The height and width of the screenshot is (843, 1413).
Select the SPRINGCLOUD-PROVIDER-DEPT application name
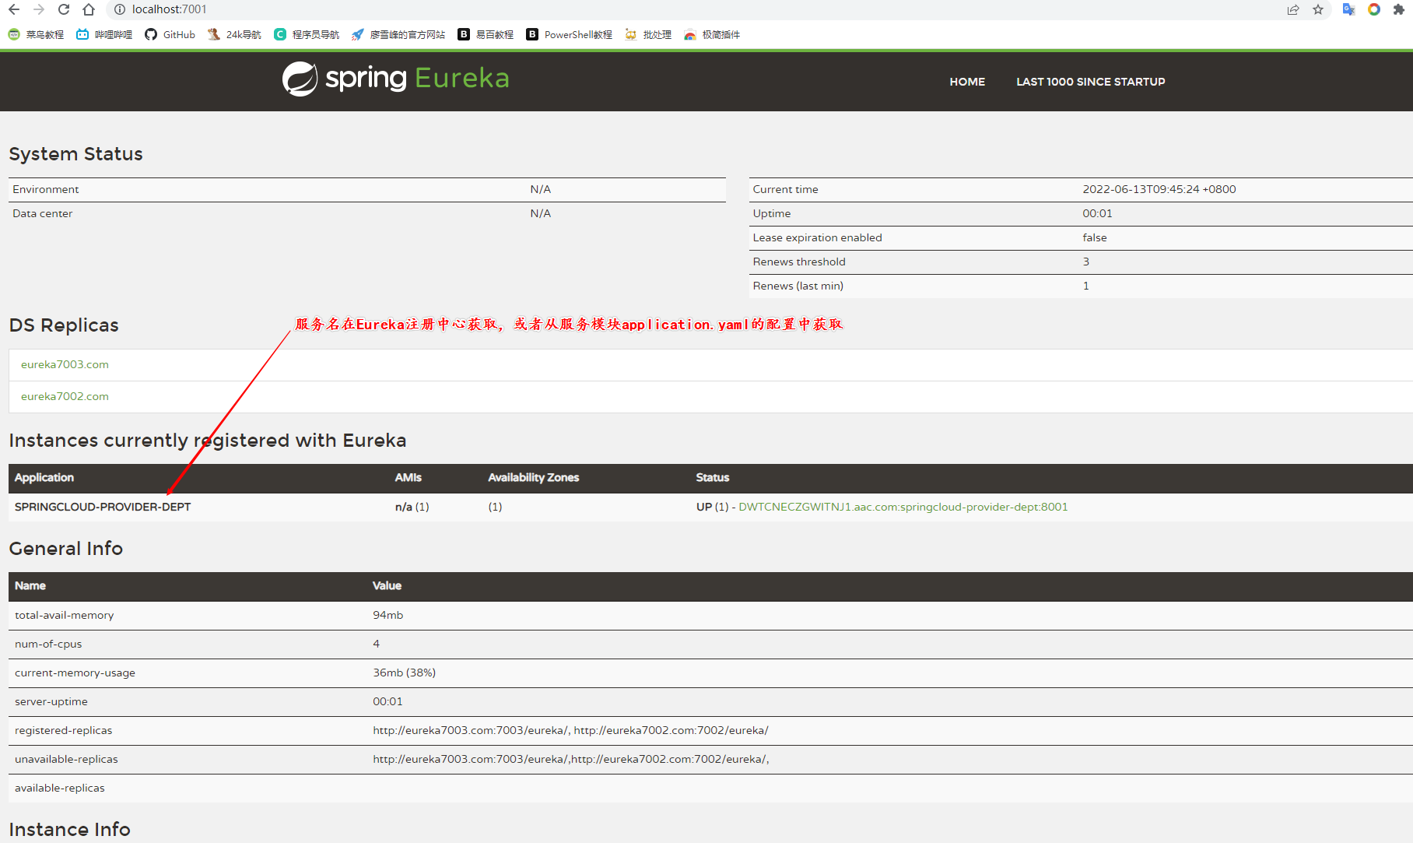coord(103,507)
